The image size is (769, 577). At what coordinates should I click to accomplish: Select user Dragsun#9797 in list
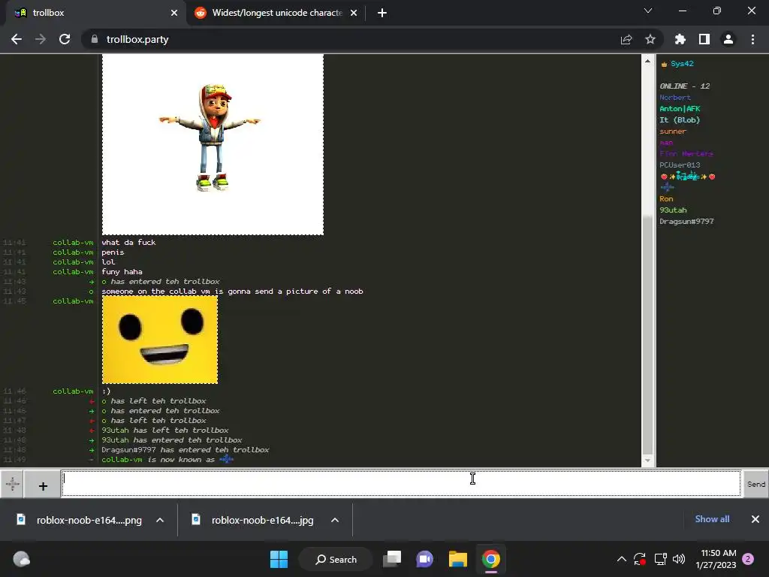pyautogui.click(x=686, y=222)
